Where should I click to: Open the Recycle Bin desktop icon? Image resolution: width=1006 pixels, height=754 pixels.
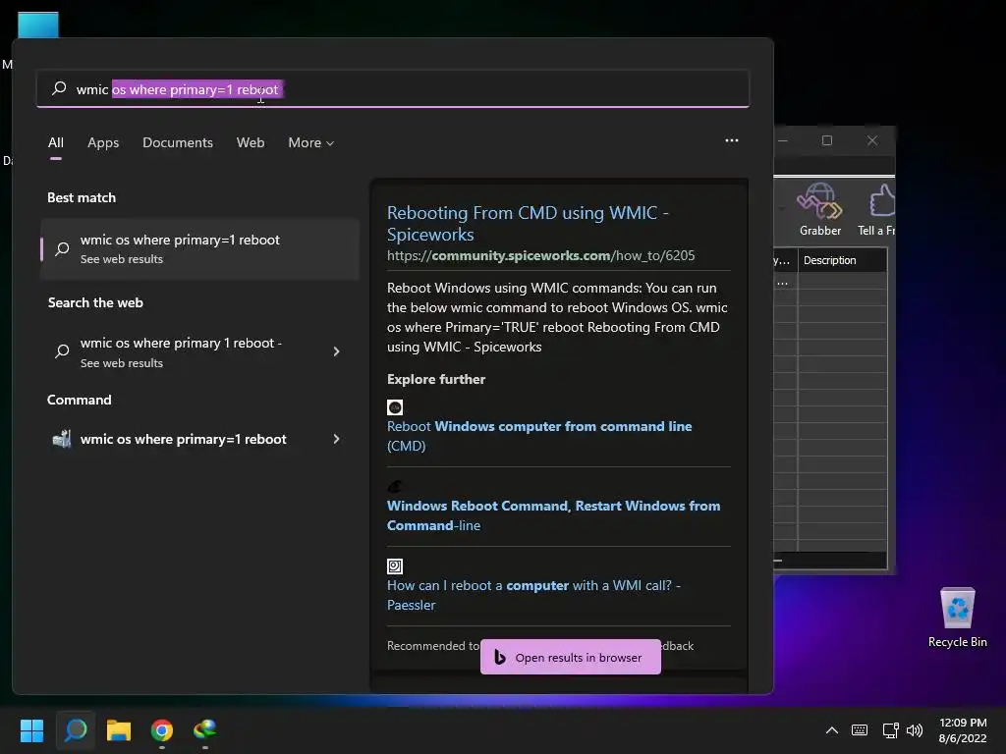pyautogui.click(x=957, y=618)
